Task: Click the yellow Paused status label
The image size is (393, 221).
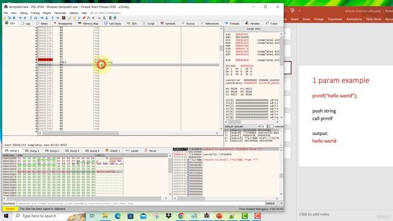Action: click(10, 209)
